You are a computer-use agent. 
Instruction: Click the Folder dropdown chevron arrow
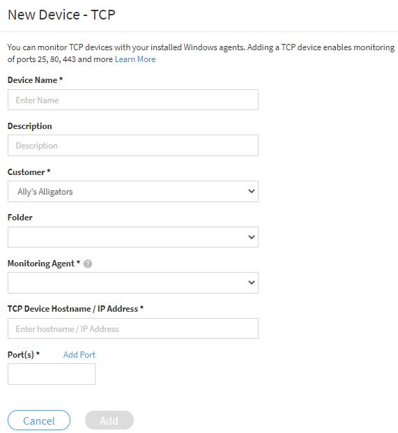pos(251,237)
